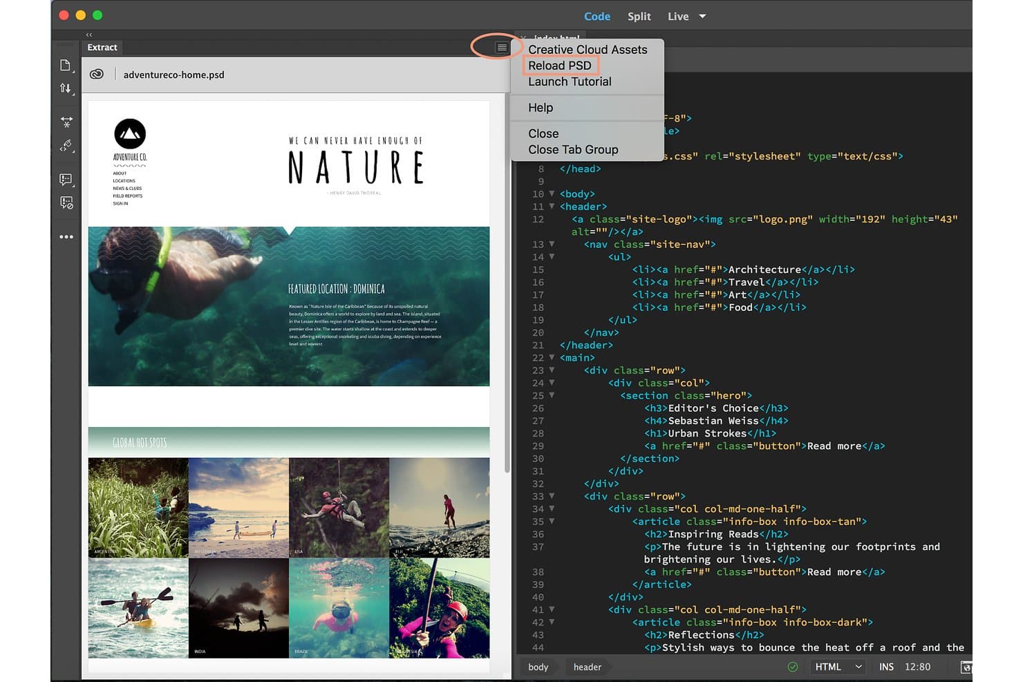Image resolution: width=1023 pixels, height=682 pixels.
Task: Collapse the ul block on line 14
Action: [552, 256]
